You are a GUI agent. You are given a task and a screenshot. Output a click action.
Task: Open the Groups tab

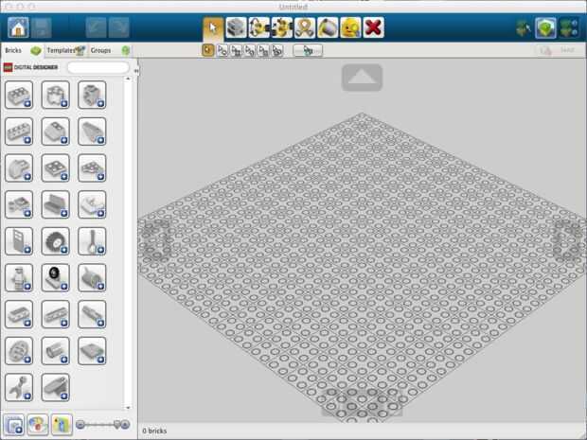(x=109, y=50)
